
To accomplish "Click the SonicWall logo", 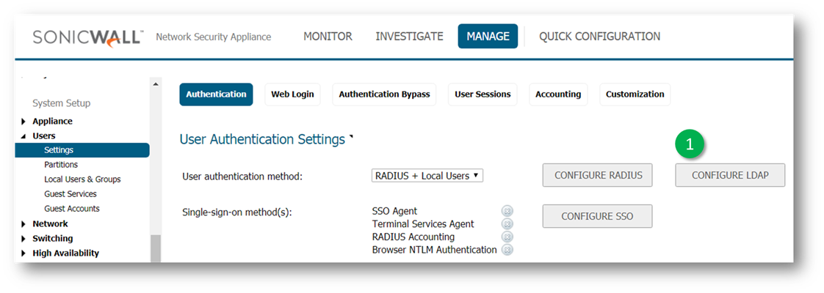I will click(87, 37).
